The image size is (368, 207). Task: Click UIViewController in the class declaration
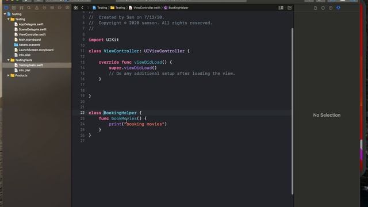pos(164,51)
